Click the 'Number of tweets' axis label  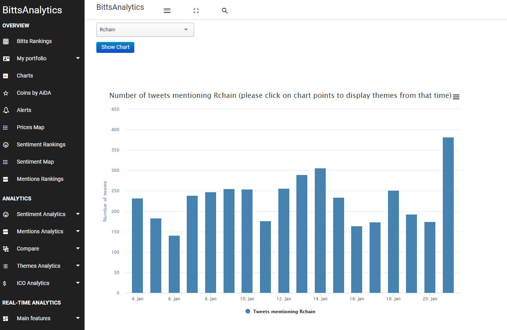pos(105,201)
